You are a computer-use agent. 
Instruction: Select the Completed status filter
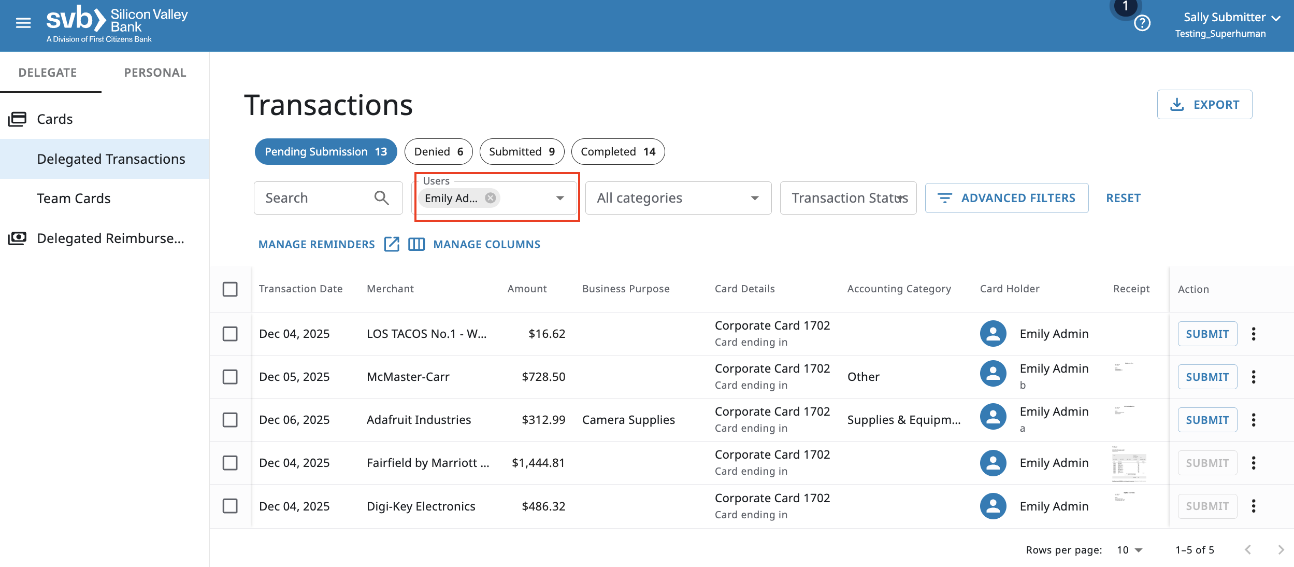click(617, 152)
